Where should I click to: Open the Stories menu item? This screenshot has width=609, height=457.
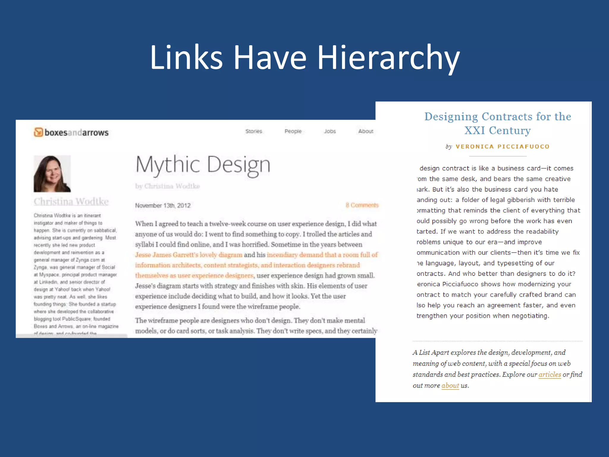pyautogui.click(x=254, y=131)
